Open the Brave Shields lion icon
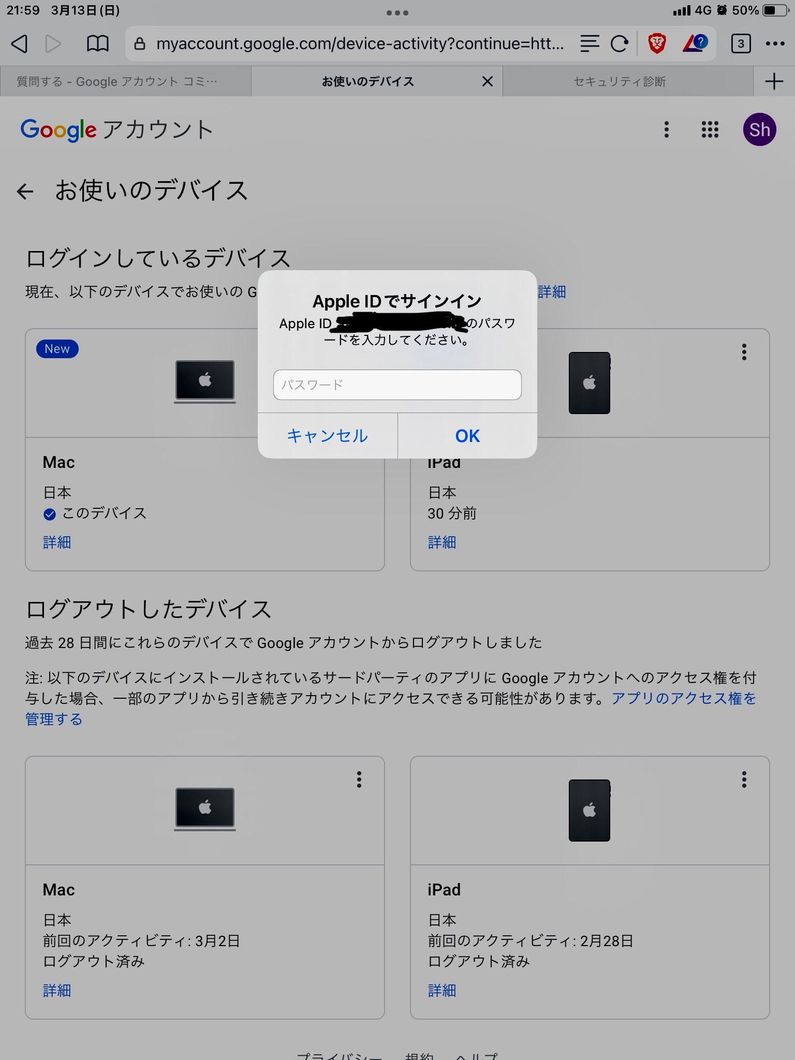The height and width of the screenshot is (1060, 795). point(657,43)
